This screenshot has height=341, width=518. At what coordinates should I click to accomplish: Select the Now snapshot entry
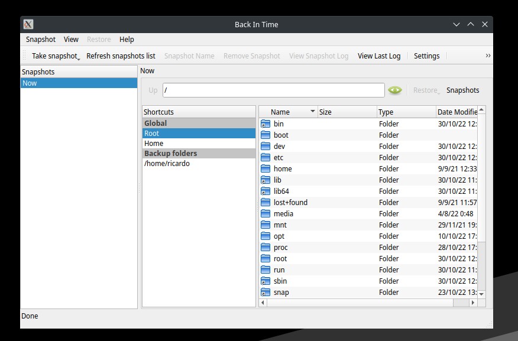click(79, 83)
